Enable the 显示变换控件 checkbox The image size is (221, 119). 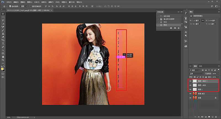[x=30, y=6]
